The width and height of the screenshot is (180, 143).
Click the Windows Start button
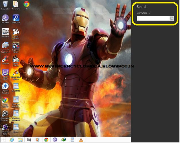(3, 140)
